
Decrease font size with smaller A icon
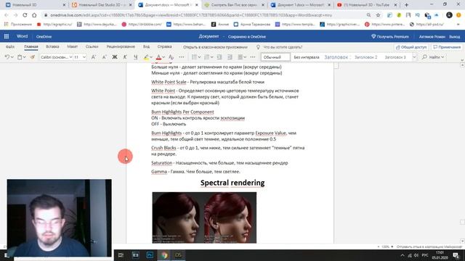click(104, 57)
